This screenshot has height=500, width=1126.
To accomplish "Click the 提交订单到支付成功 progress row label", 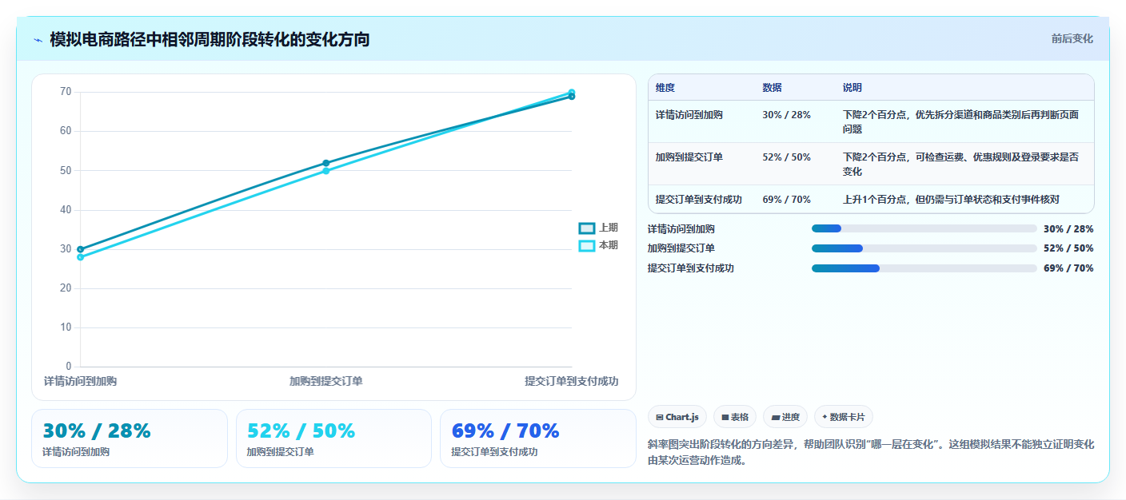I will point(691,268).
